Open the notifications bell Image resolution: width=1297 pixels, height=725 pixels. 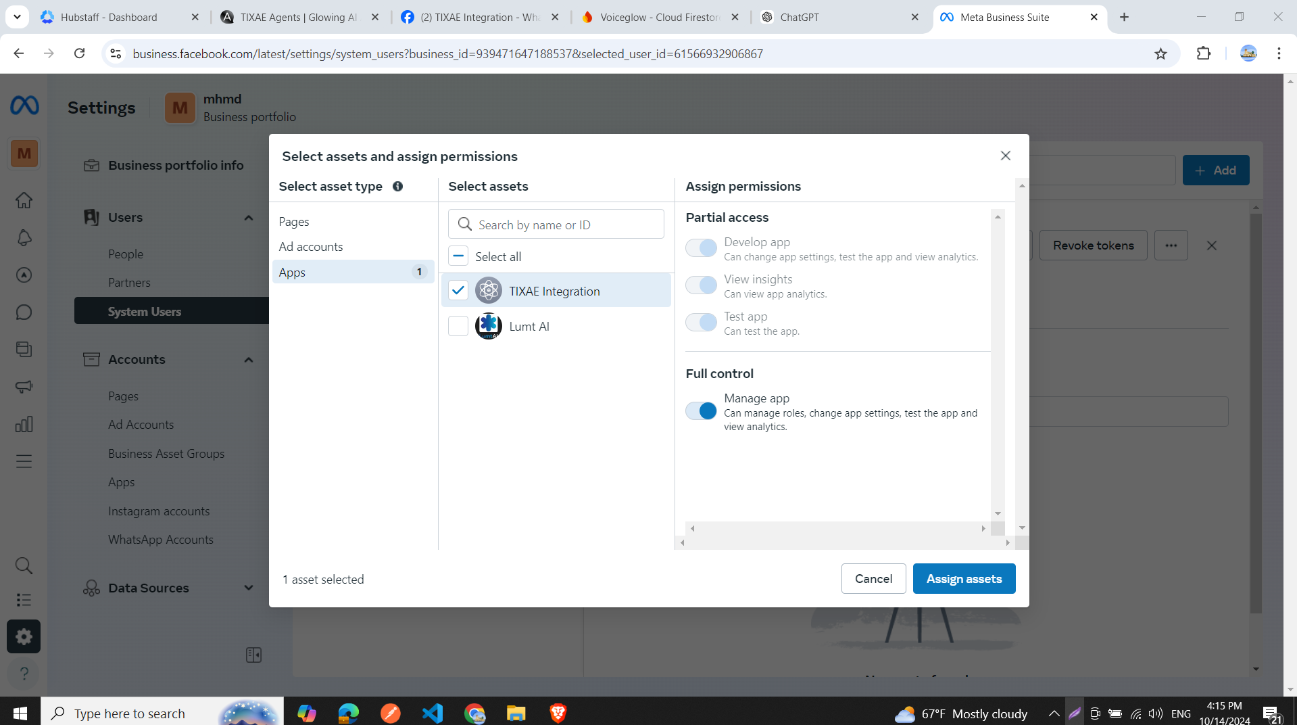tap(24, 237)
